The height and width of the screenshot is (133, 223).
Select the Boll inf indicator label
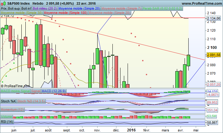point(26,9)
